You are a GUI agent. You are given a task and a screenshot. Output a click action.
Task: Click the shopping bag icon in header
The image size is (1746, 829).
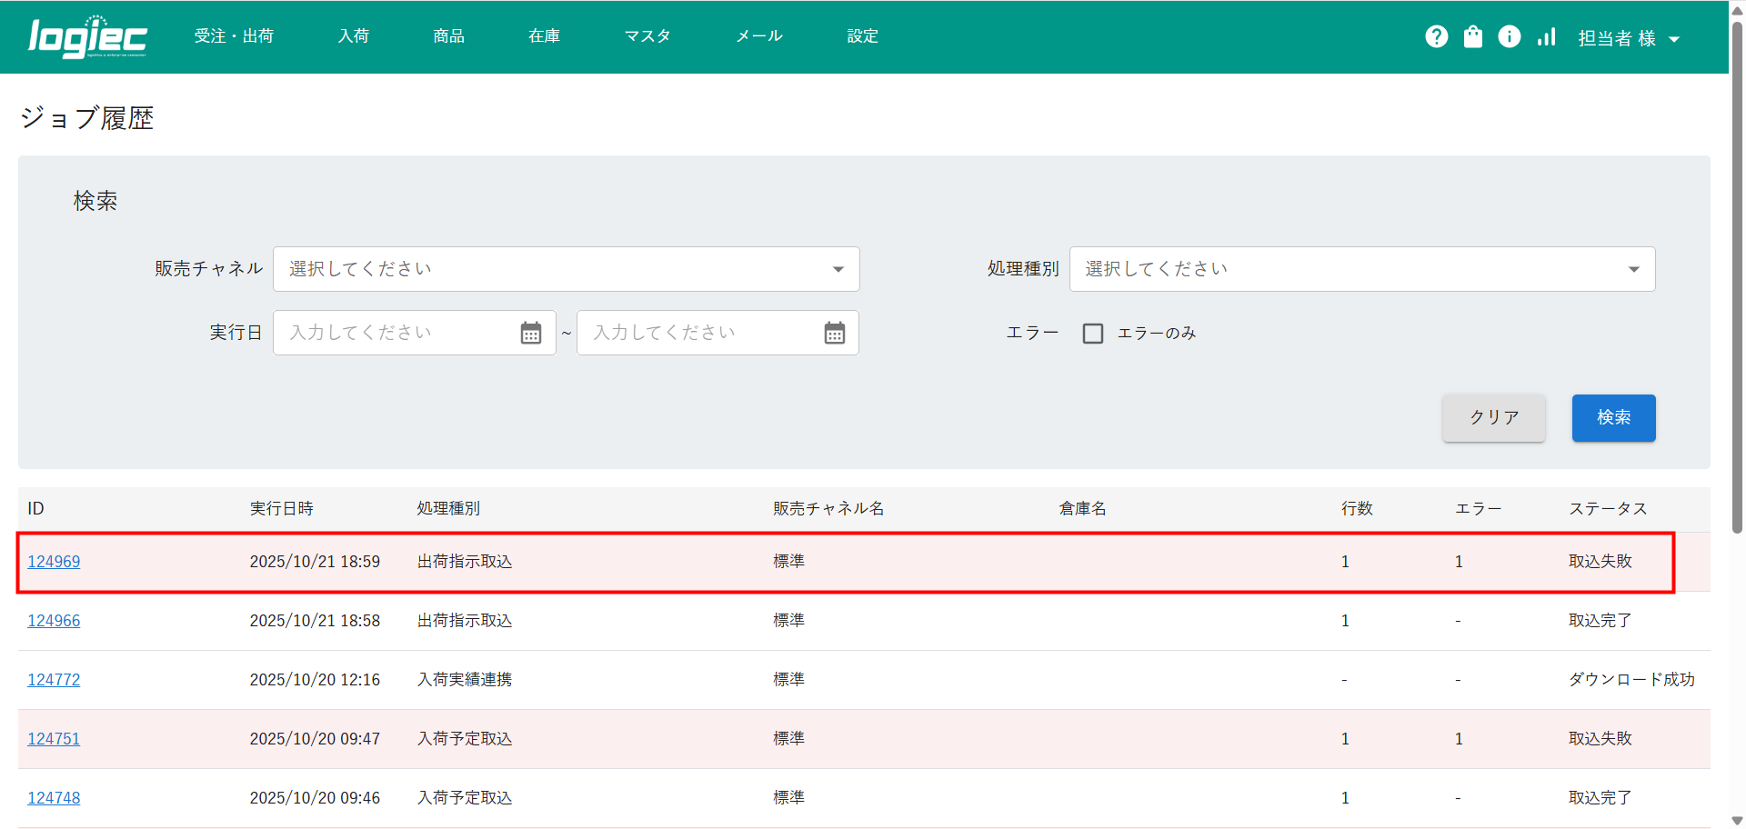(x=1472, y=36)
